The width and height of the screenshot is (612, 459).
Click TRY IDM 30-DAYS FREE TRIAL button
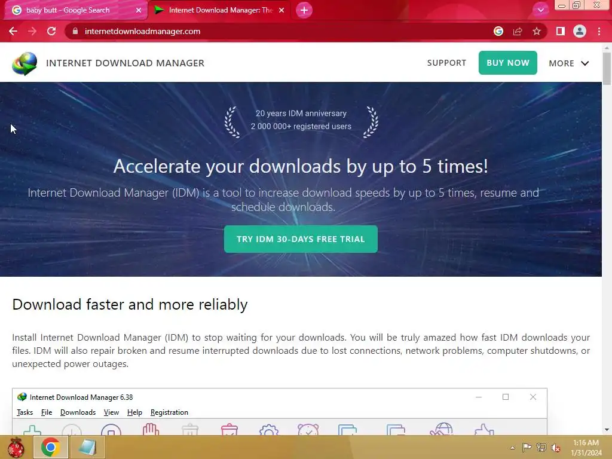tap(301, 239)
